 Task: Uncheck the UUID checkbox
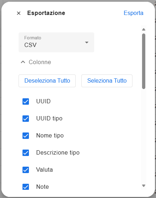click(26, 101)
